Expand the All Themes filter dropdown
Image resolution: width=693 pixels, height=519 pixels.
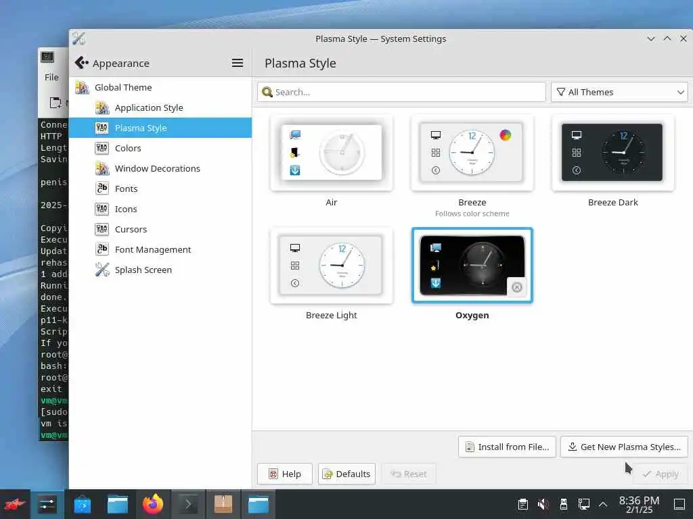(619, 92)
